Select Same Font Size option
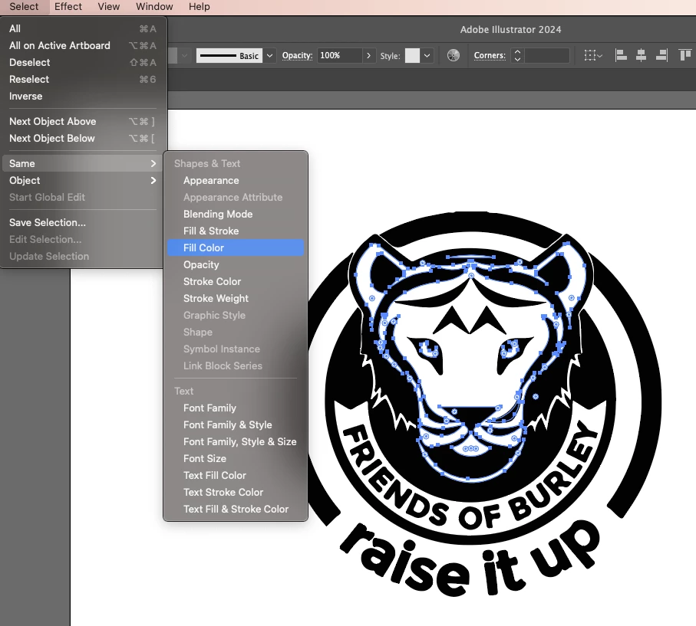Viewport: 696px width, 626px height. coord(236,458)
